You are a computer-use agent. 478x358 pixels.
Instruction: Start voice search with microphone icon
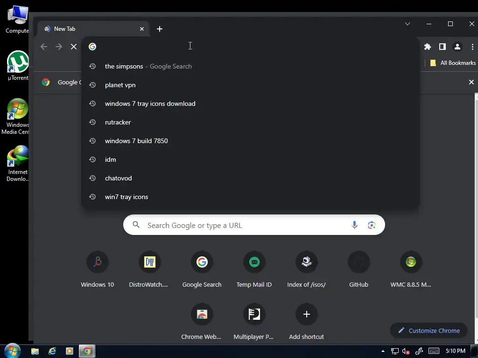[354, 225]
